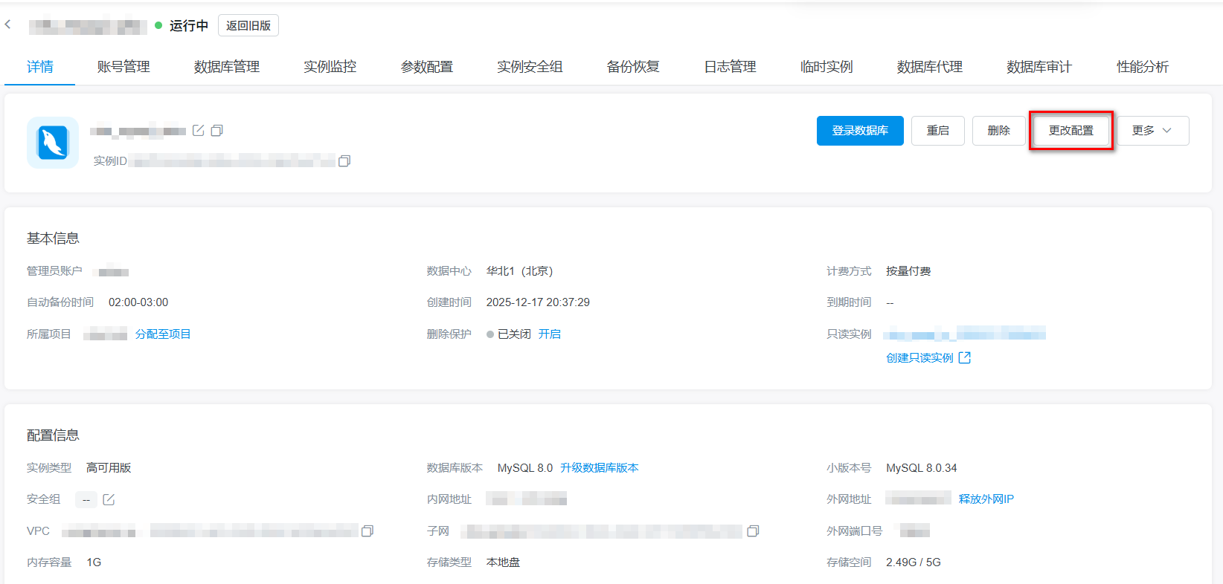Go to the 性能分析 tab
1223x584 pixels.
(1143, 67)
